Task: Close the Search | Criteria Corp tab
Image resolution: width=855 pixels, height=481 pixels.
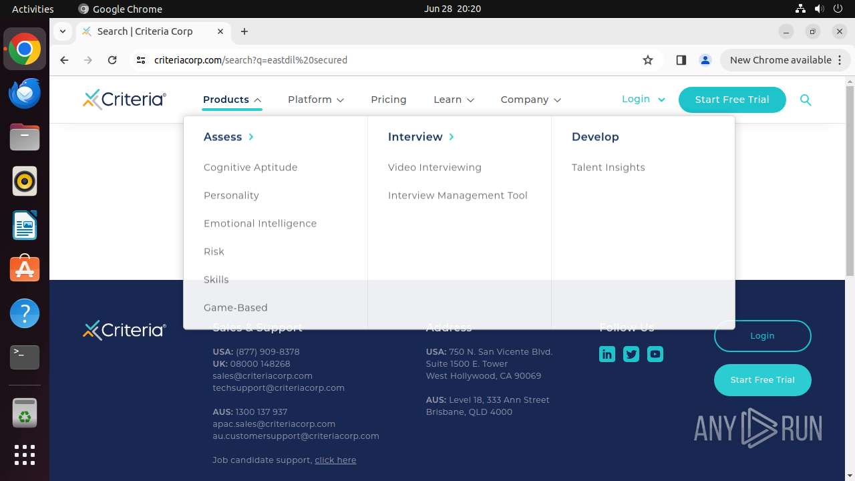Action: pos(220,31)
